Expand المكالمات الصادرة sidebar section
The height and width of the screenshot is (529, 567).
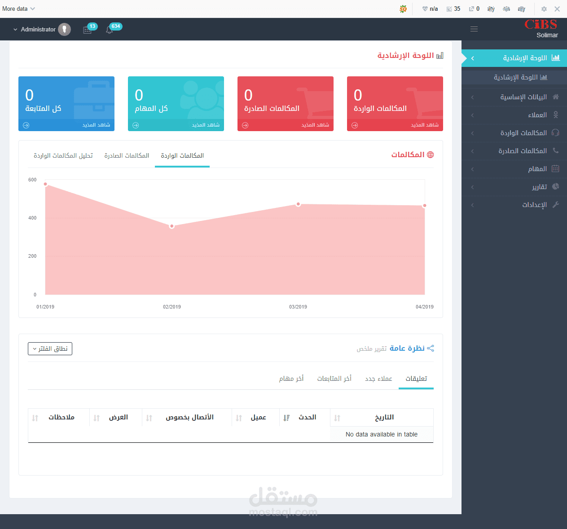472,151
